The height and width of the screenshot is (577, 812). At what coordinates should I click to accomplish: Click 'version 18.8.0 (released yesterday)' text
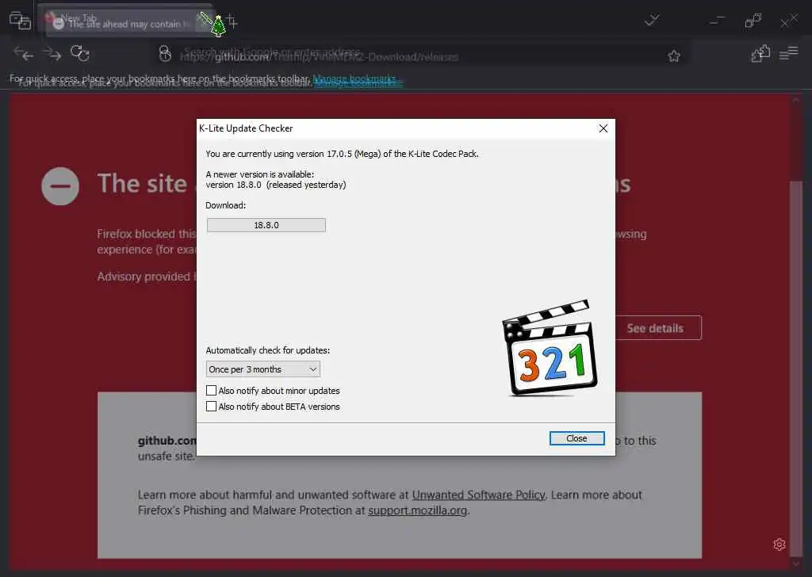(276, 185)
